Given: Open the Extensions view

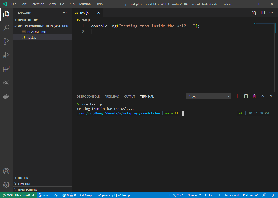Looking at the screenshot, I should 6,69.
